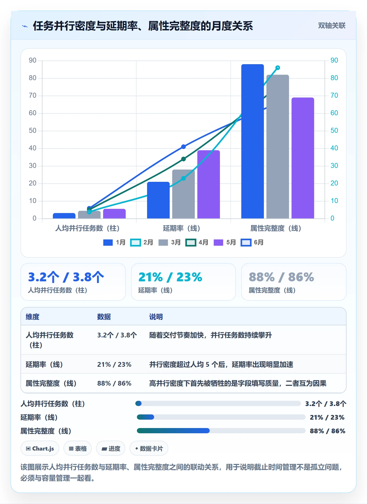
Task: Click the cyan line end point near 86
Action: (278, 68)
